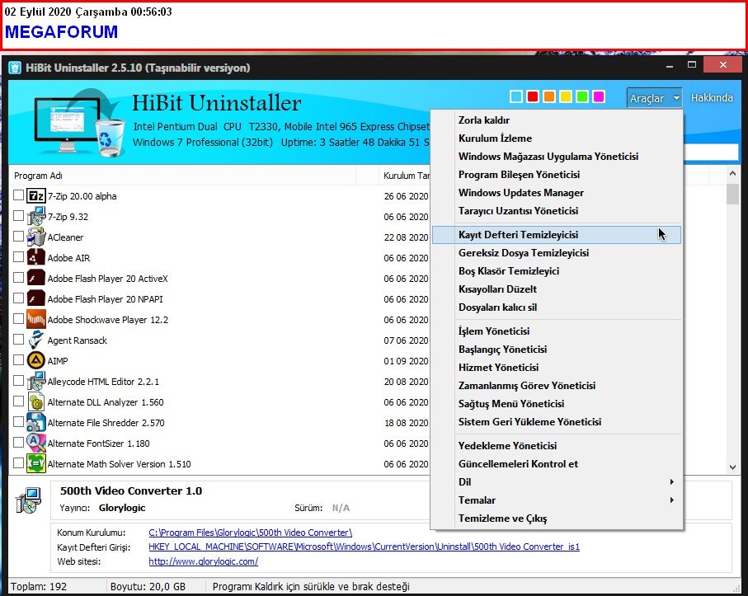Image resolution: width=748 pixels, height=596 pixels.
Task: Click the HiBit monitor and recycle bin logo
Action: (78, 123)
